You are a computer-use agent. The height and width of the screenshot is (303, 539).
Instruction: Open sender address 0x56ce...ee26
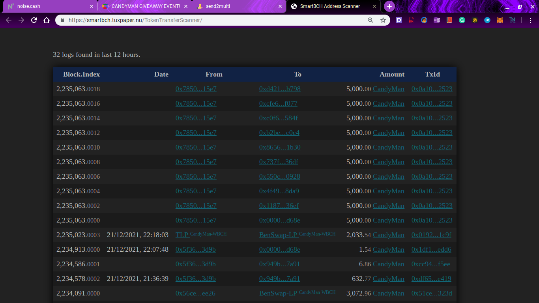pos(195,293)
